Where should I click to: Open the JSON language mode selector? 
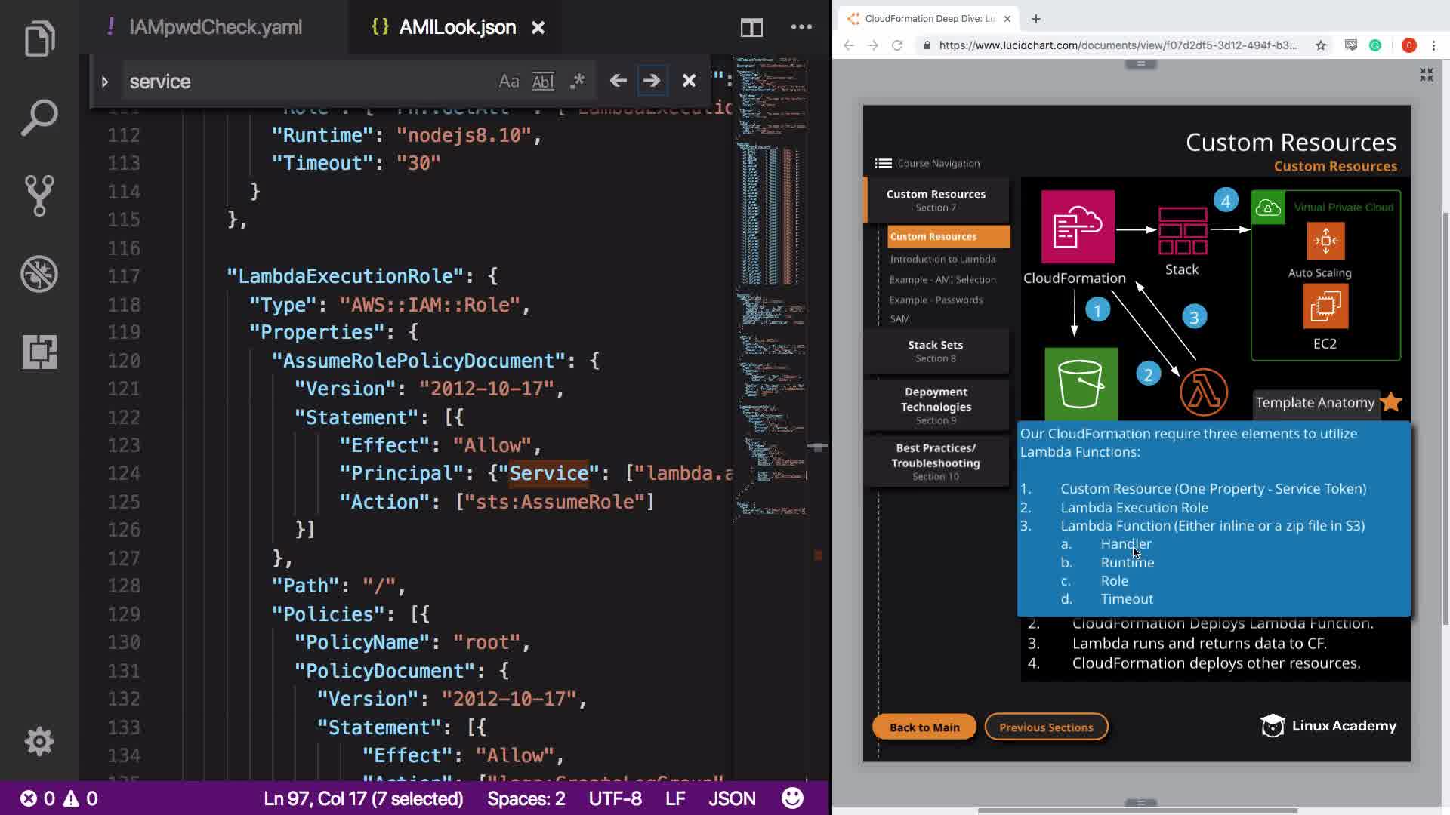[x=731, y=798]
